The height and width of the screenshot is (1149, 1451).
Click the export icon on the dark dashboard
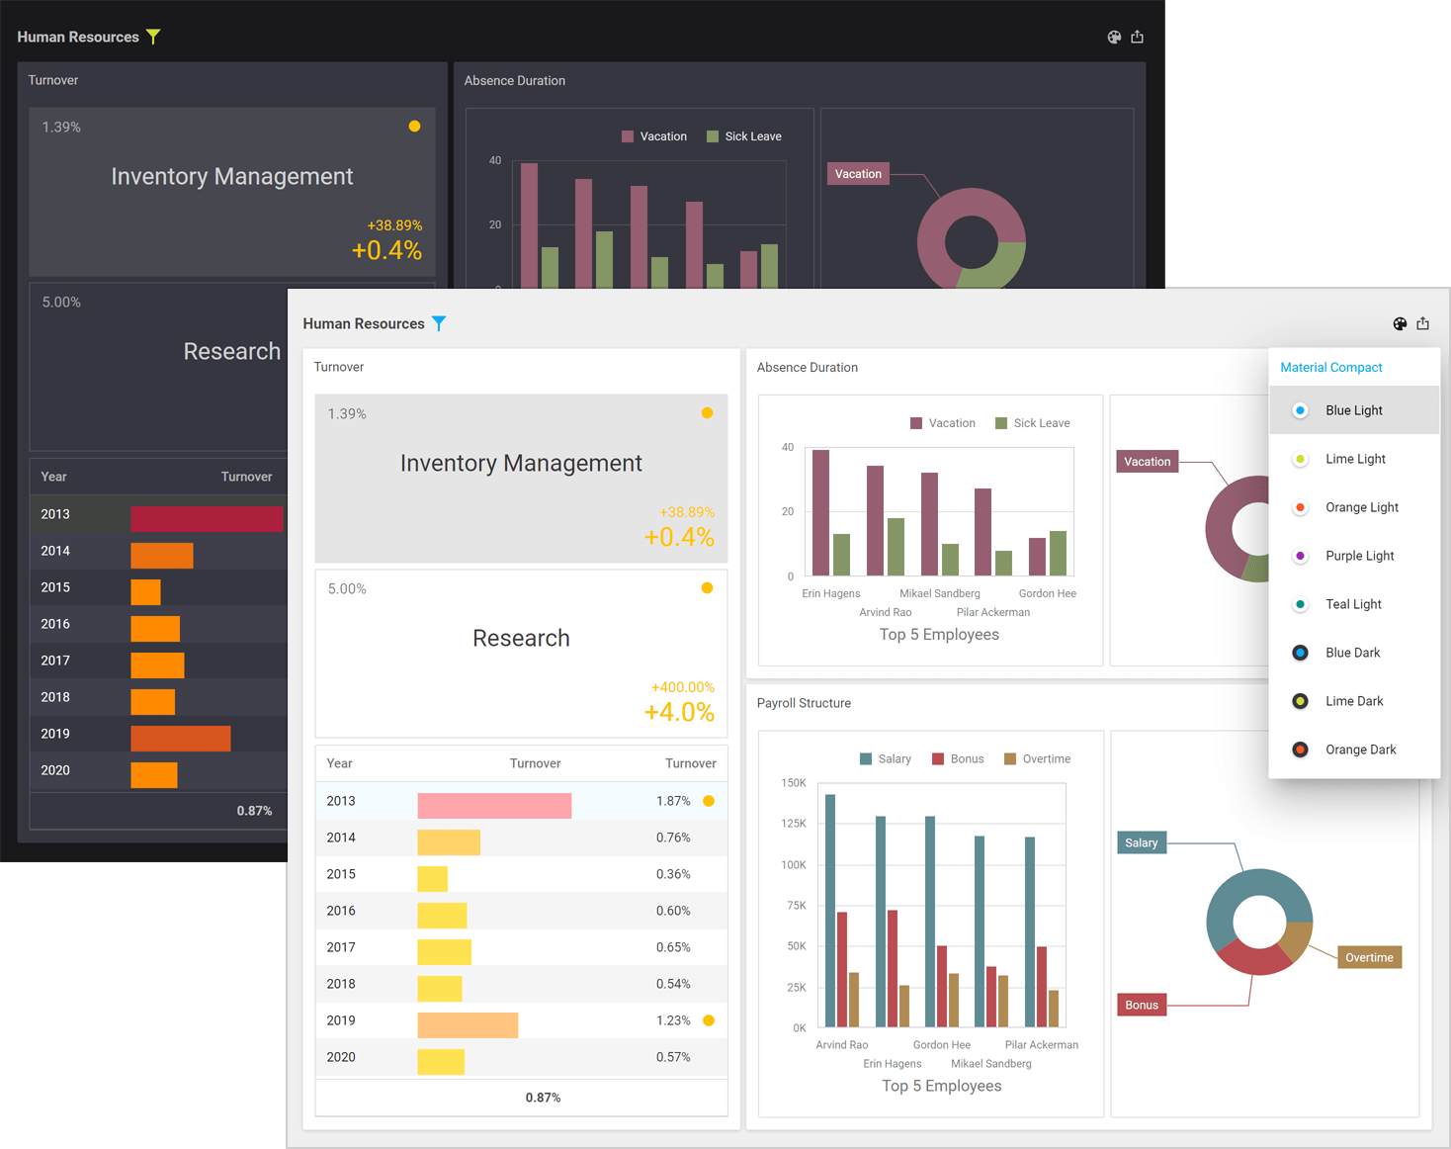point(1137,37)
